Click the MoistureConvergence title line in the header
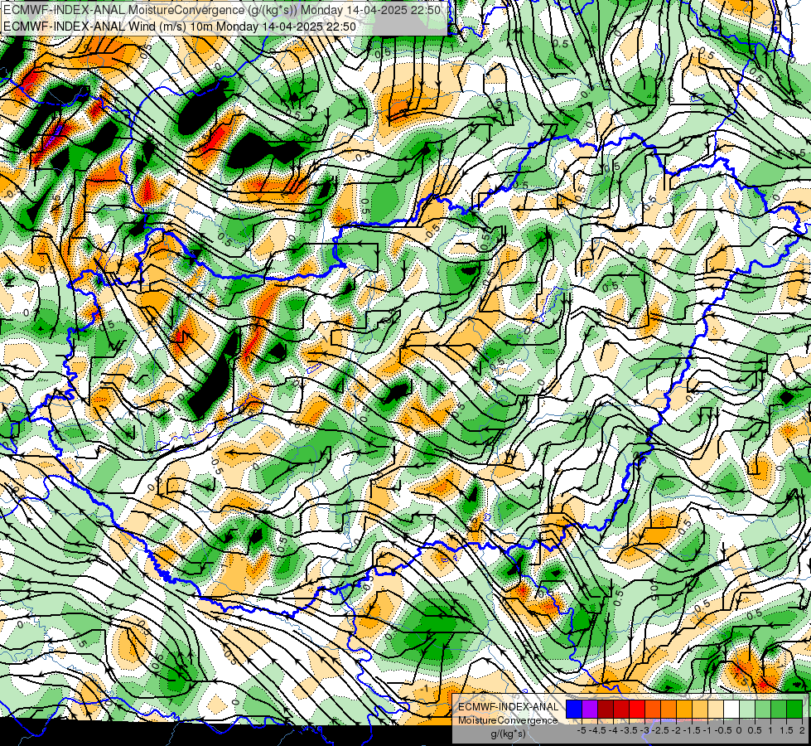This screenshot has height=746, width=811. tap(222, 10)
